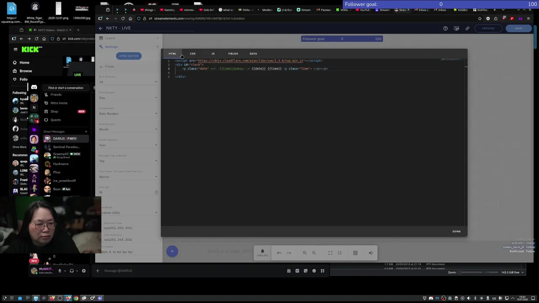
Task: Open the Fourth Displayed Year dropdown
Action: click(128, 145)
